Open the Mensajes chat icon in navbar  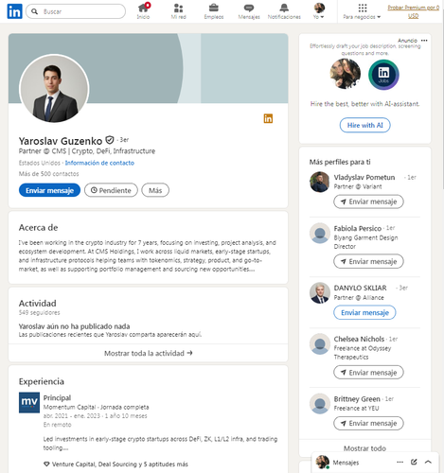249,11
